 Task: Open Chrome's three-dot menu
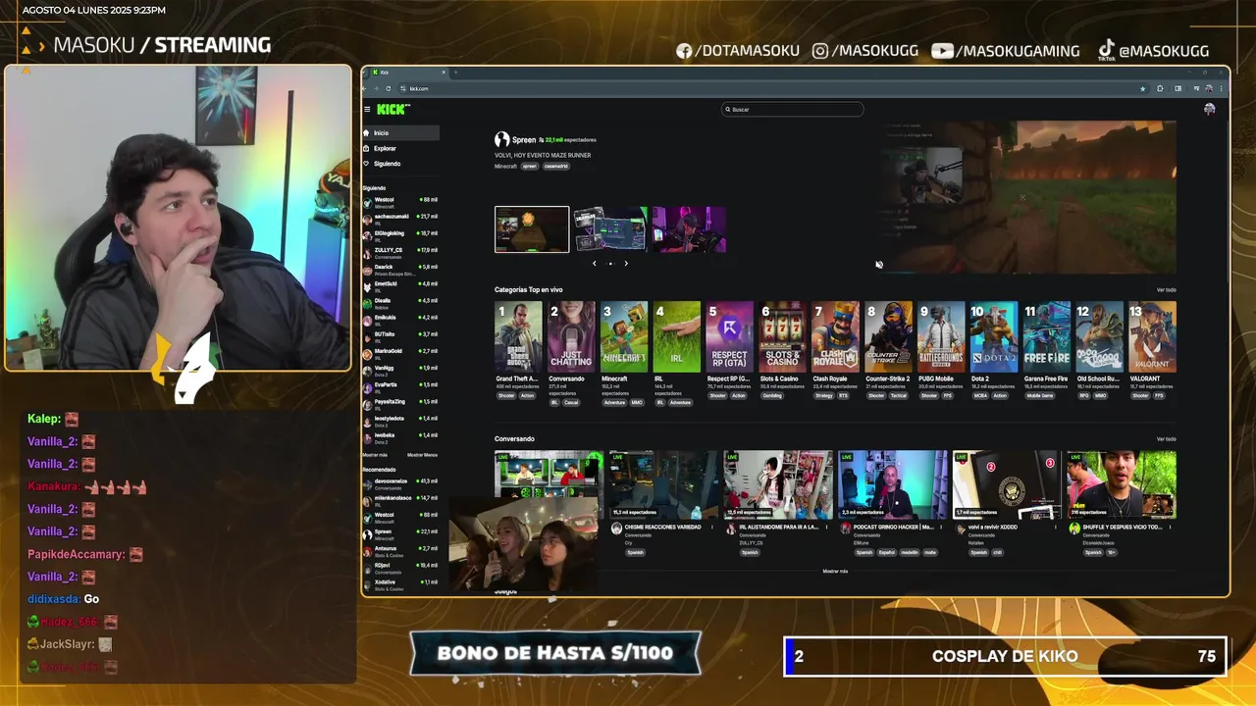pos(1221,88)
